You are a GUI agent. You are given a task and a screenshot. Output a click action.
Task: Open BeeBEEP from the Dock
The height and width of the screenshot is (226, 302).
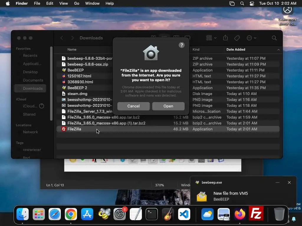[x=104, y=214]
